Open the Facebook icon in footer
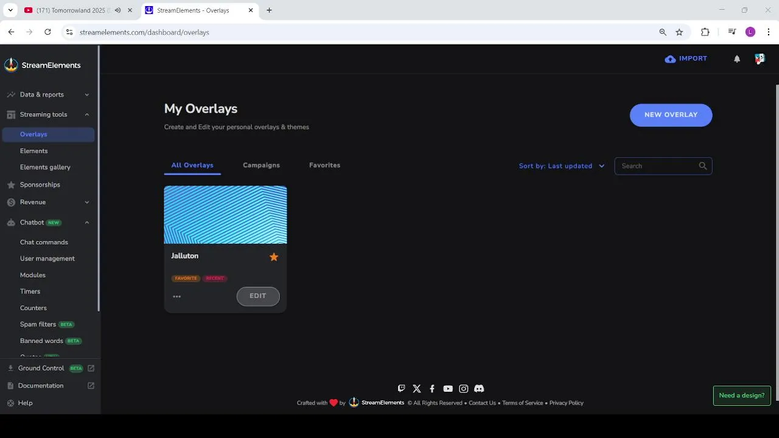The width and height of the screenshot is (779, 438). pyautogui.click(x=432, y=388)
